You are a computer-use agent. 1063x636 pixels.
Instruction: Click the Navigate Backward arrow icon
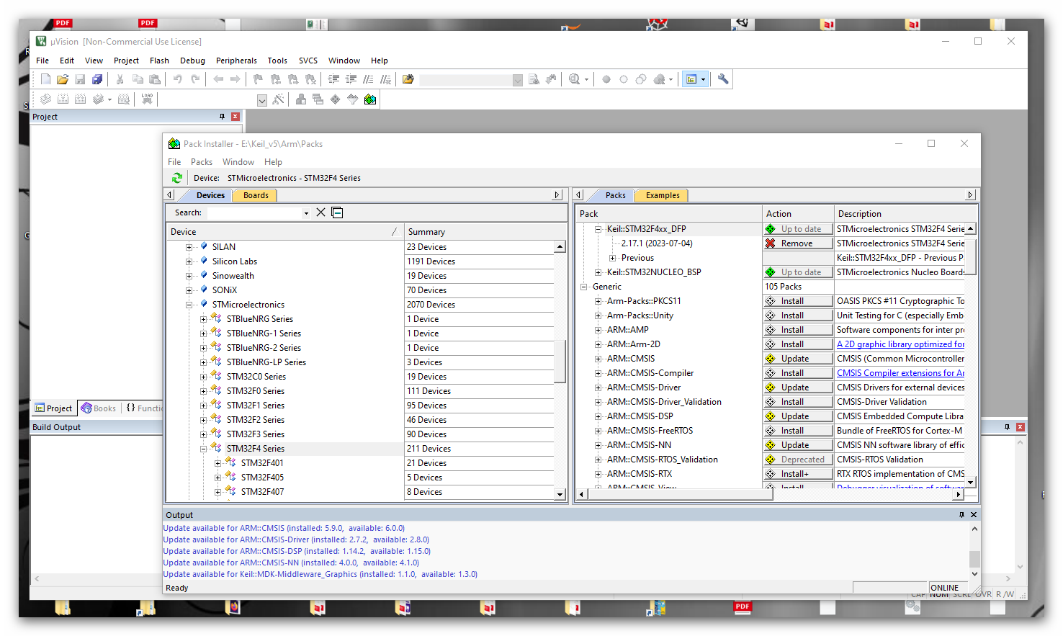click(x=218, y=79)
